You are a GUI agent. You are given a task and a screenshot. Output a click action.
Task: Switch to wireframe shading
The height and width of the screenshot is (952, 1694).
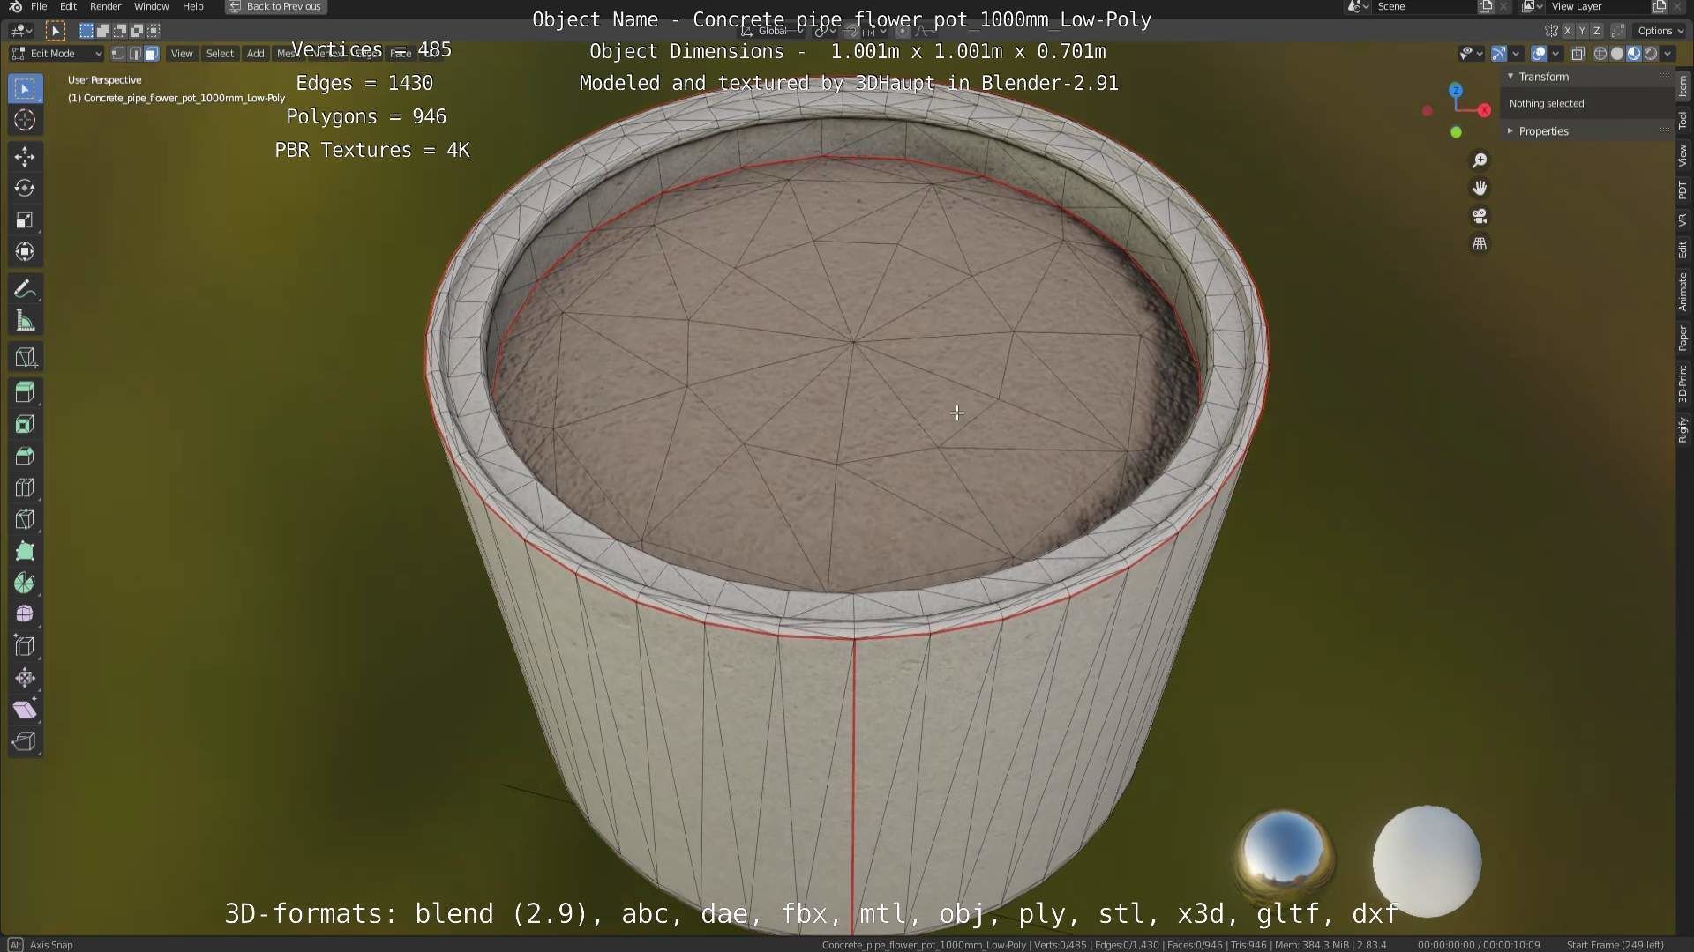1600,54
